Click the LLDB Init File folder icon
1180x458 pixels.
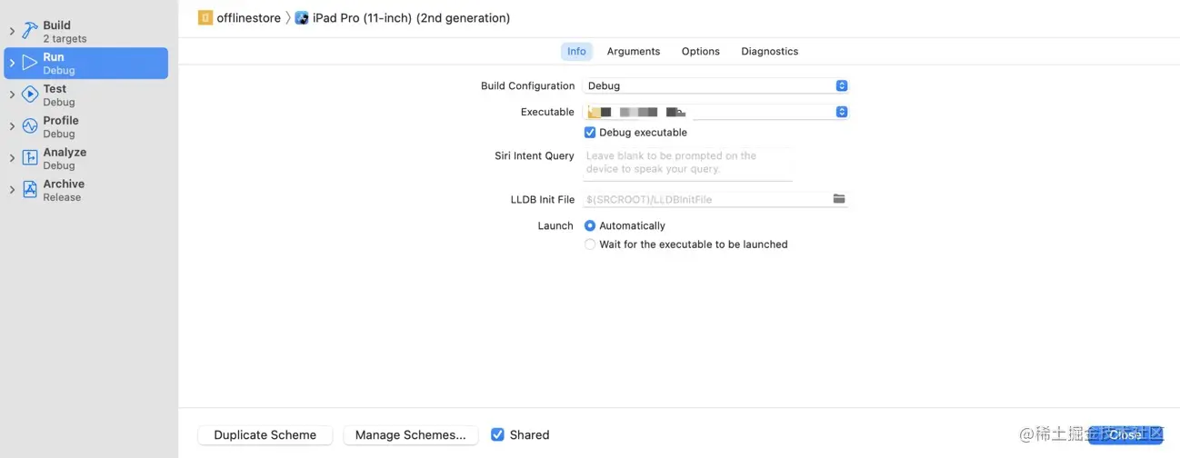[838, 199]
